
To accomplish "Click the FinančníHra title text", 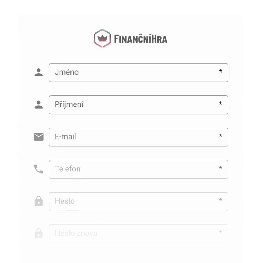I will [x=140, y=39].
